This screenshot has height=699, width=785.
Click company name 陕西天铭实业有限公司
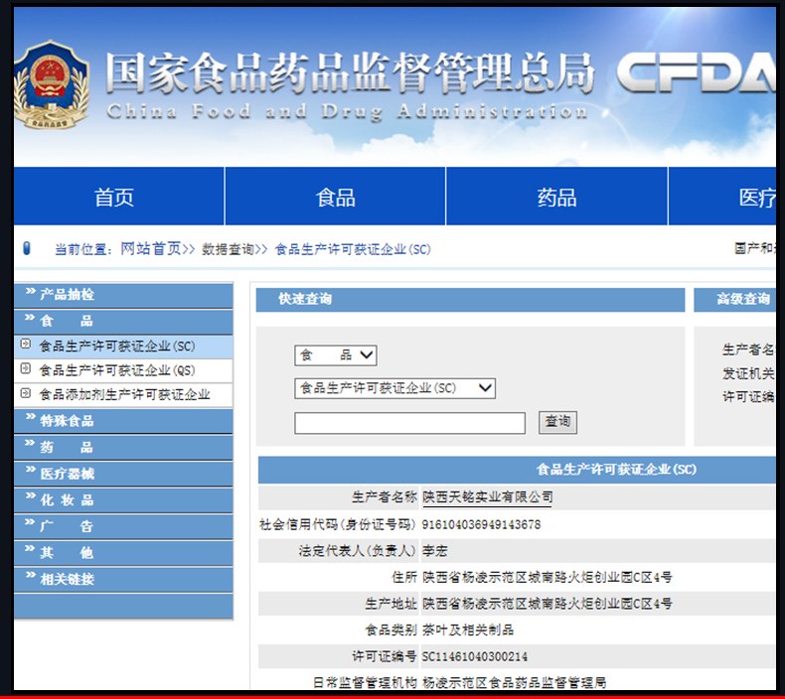pos(487,497)
